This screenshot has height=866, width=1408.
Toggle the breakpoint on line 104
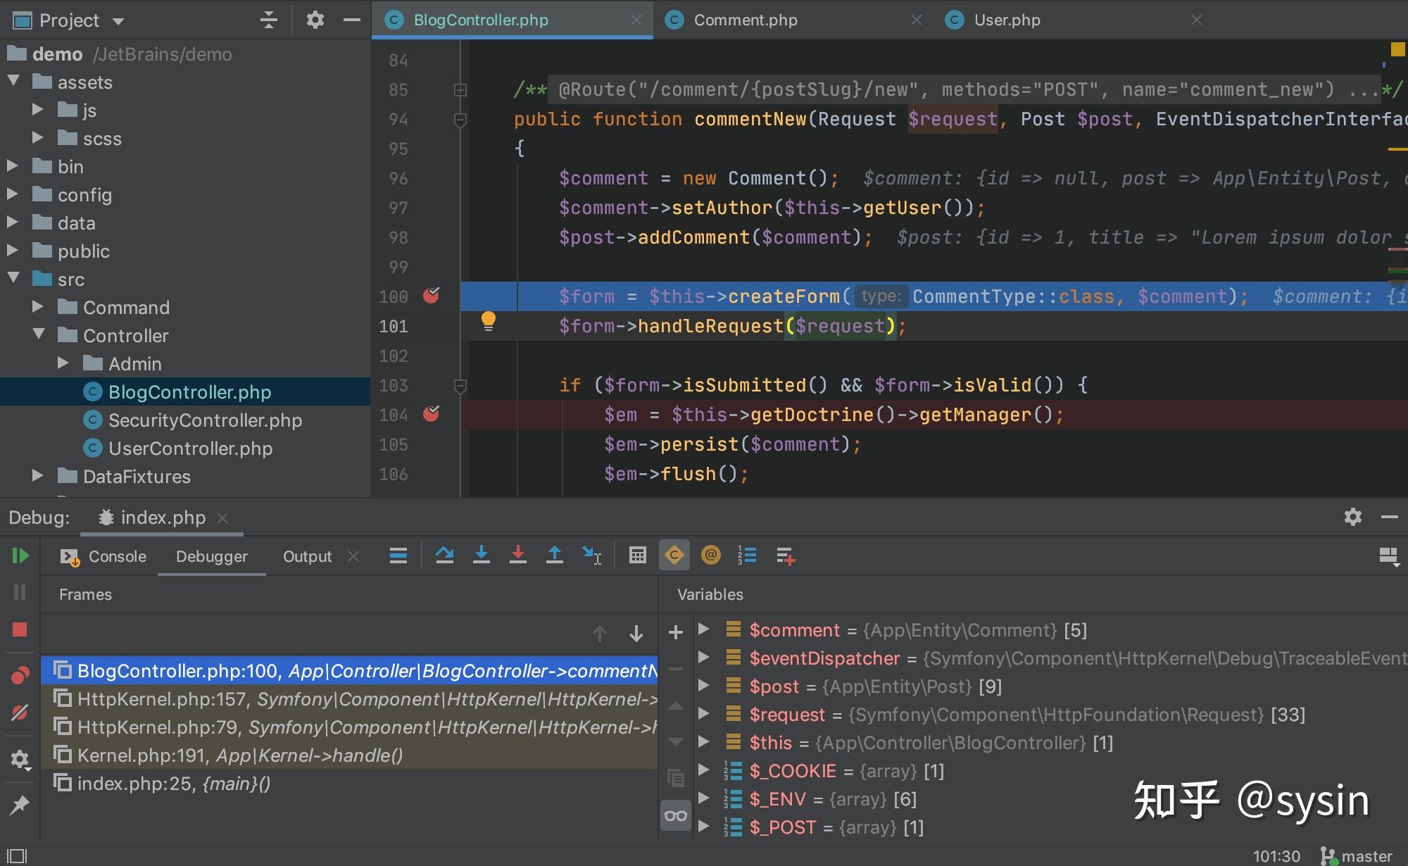pyautogui.click(x=432, y=415)
